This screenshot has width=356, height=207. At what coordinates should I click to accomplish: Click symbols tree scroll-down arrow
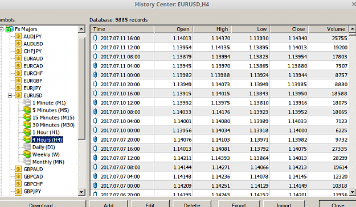81,192
